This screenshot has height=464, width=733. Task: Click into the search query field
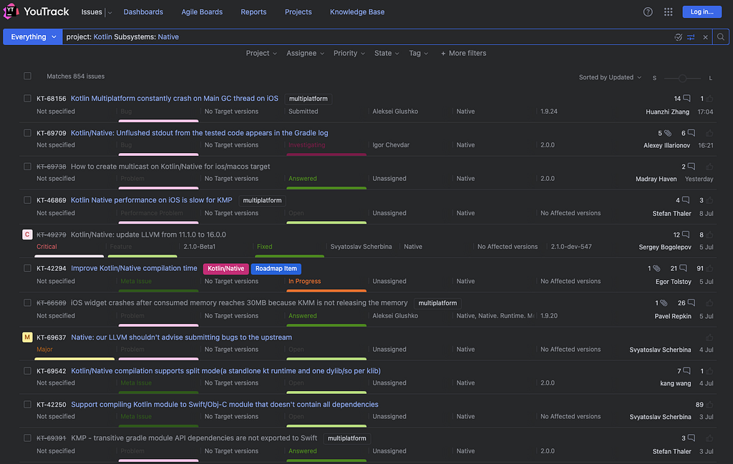coord(367,37)
